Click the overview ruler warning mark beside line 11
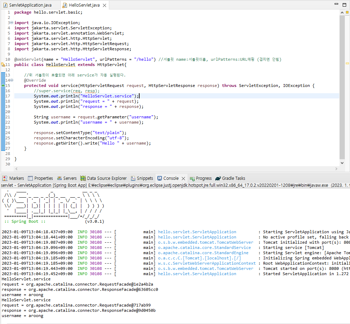Viewport: 350px width, 324px height. click(x=347, y=64)
